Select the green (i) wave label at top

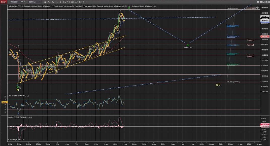click(x=129, y=8)
